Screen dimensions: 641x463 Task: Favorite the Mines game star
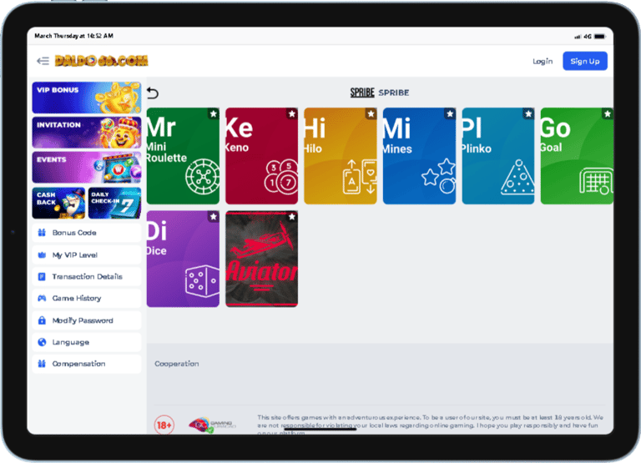click(450, 114)
